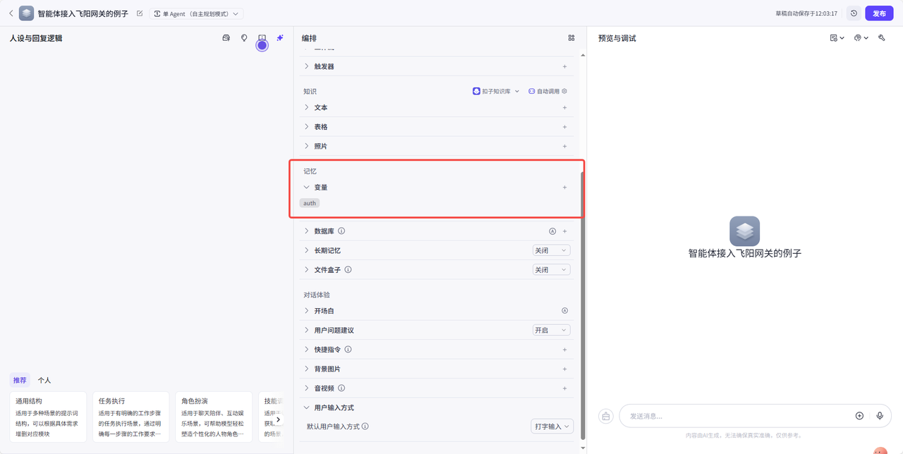Expand the 触发器 section
This screenshot has width=903, height=454.
pyautogui.click(x=308, y=66)
